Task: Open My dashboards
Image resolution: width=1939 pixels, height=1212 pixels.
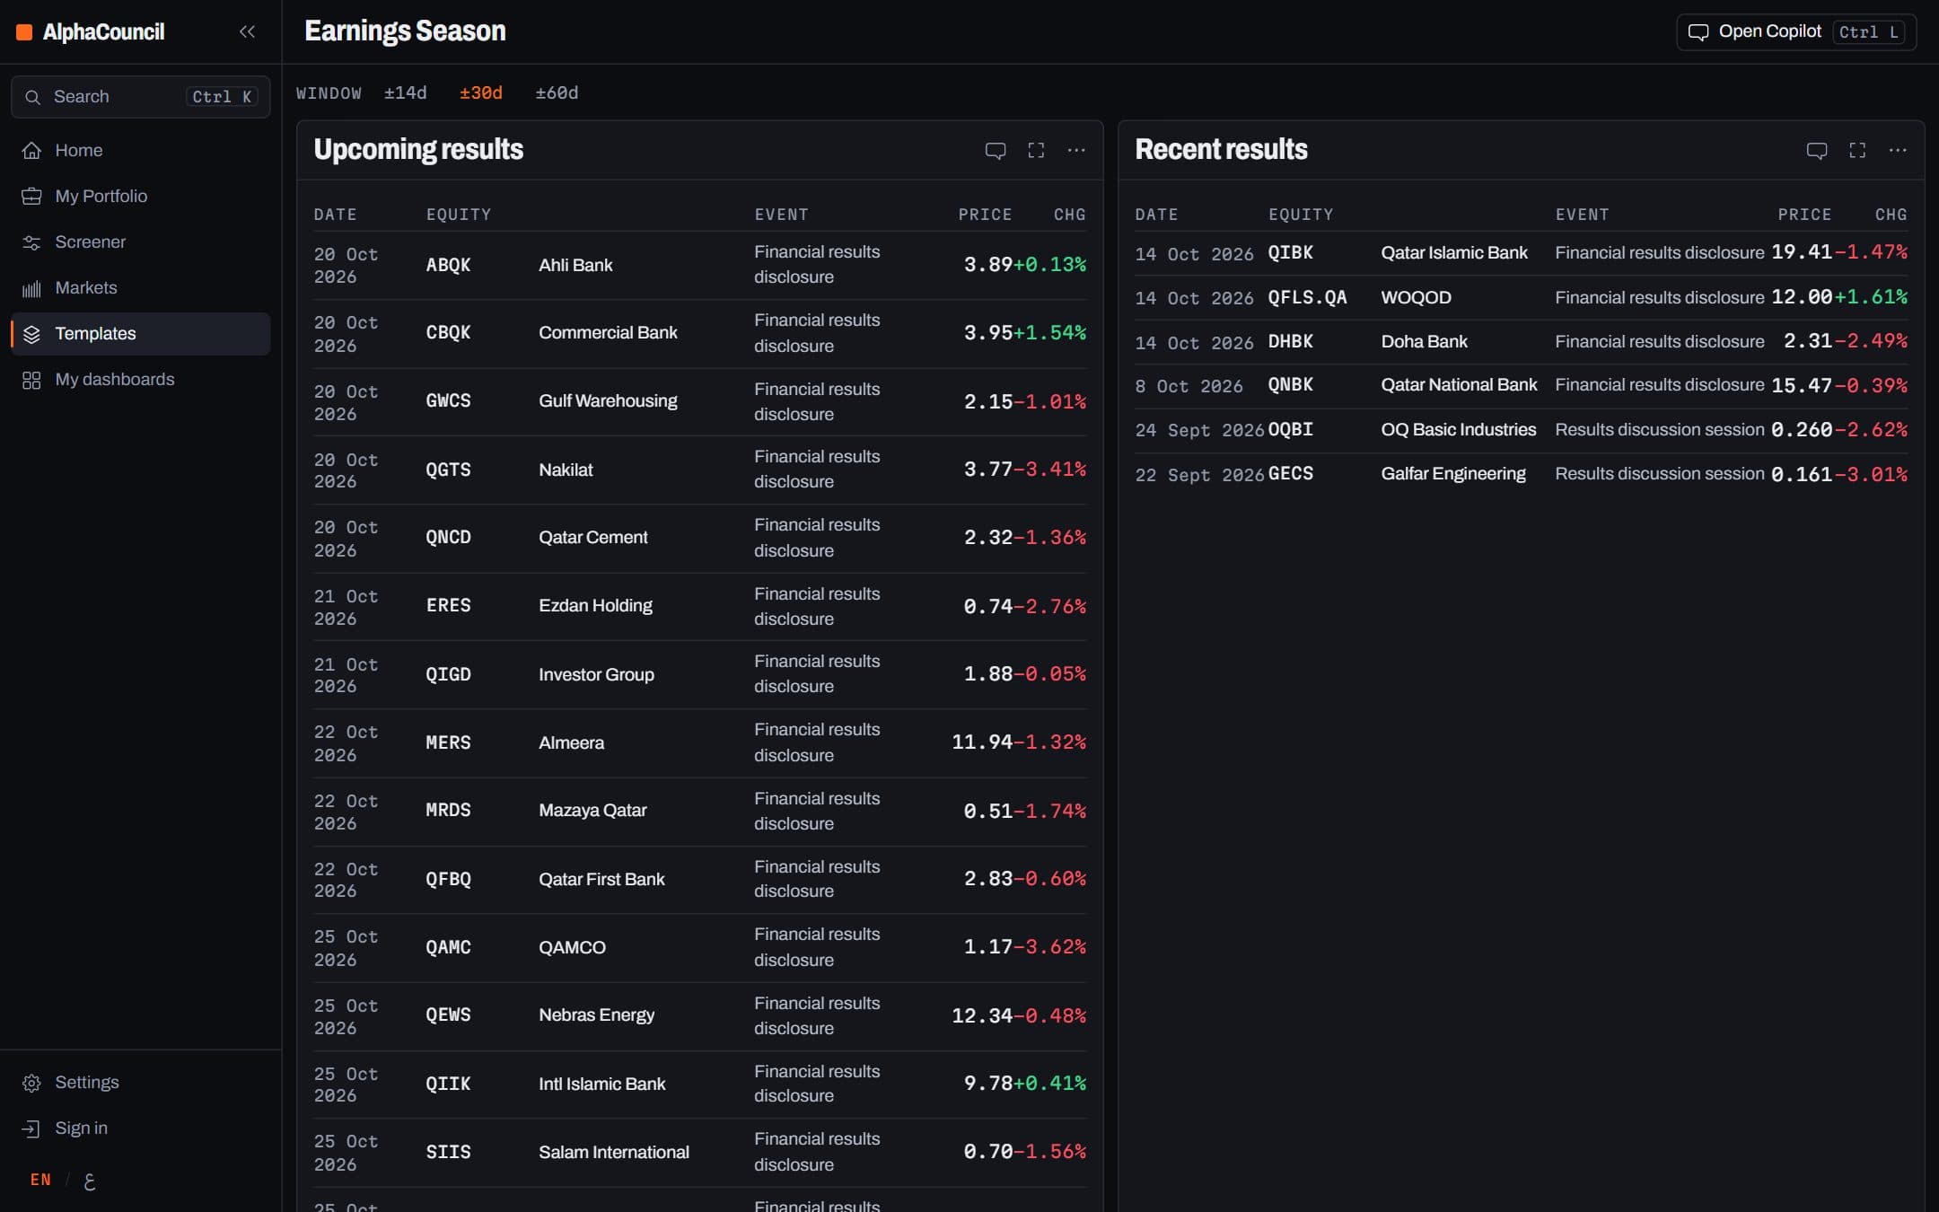Action: [x=140, y=379]
